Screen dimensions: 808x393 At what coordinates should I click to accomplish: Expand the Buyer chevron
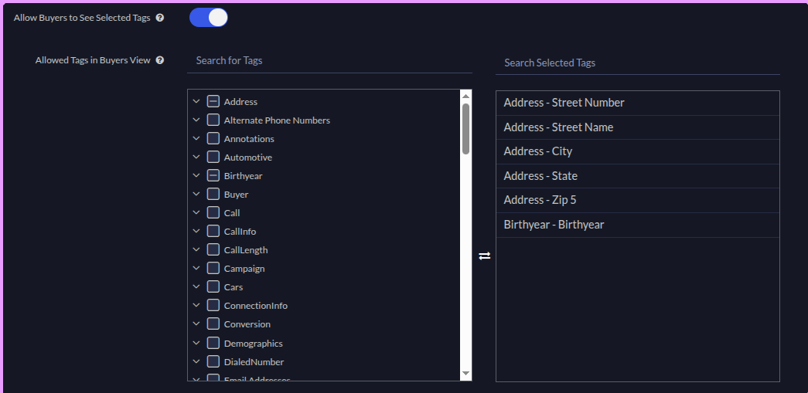pyautogui.click(x=196, y=194)
